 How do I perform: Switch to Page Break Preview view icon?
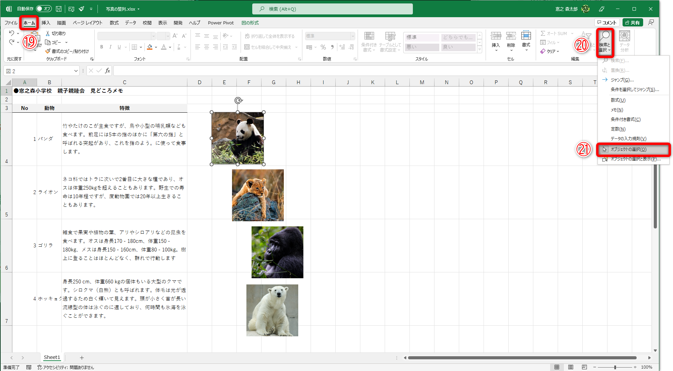coord(584,367)
